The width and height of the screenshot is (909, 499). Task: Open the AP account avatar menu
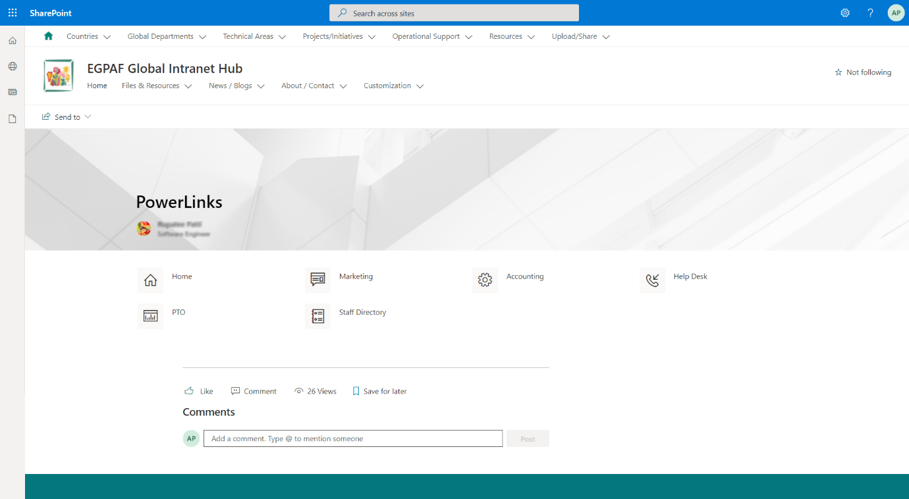pos(896,13)
